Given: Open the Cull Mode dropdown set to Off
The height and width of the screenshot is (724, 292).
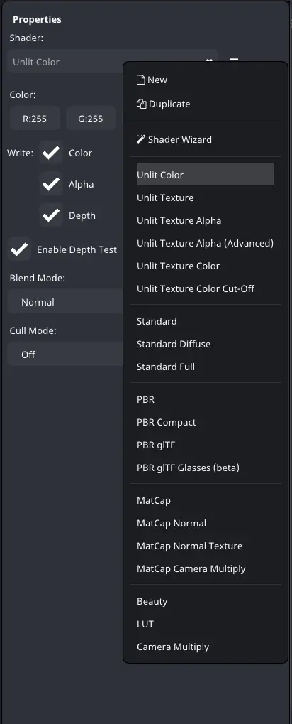Looking at the screenshot, I should click(x=65, y=355).
